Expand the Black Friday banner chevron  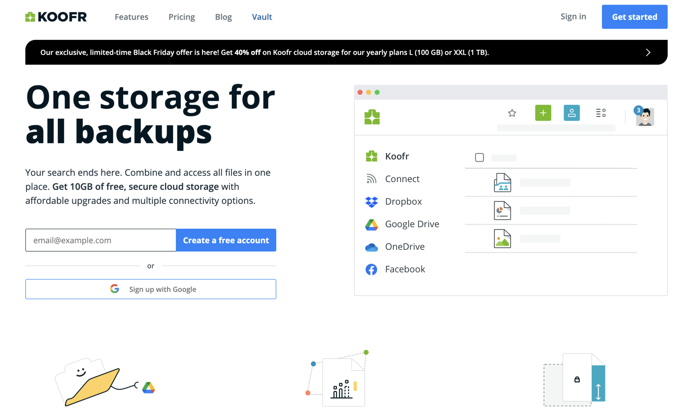point(648,52)
